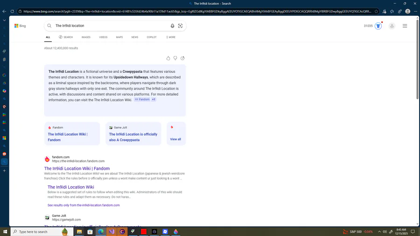Click the magnifier icon in the Bing search box
The height and width of the screenshot is (236, 420).
[x=49, y=26]
